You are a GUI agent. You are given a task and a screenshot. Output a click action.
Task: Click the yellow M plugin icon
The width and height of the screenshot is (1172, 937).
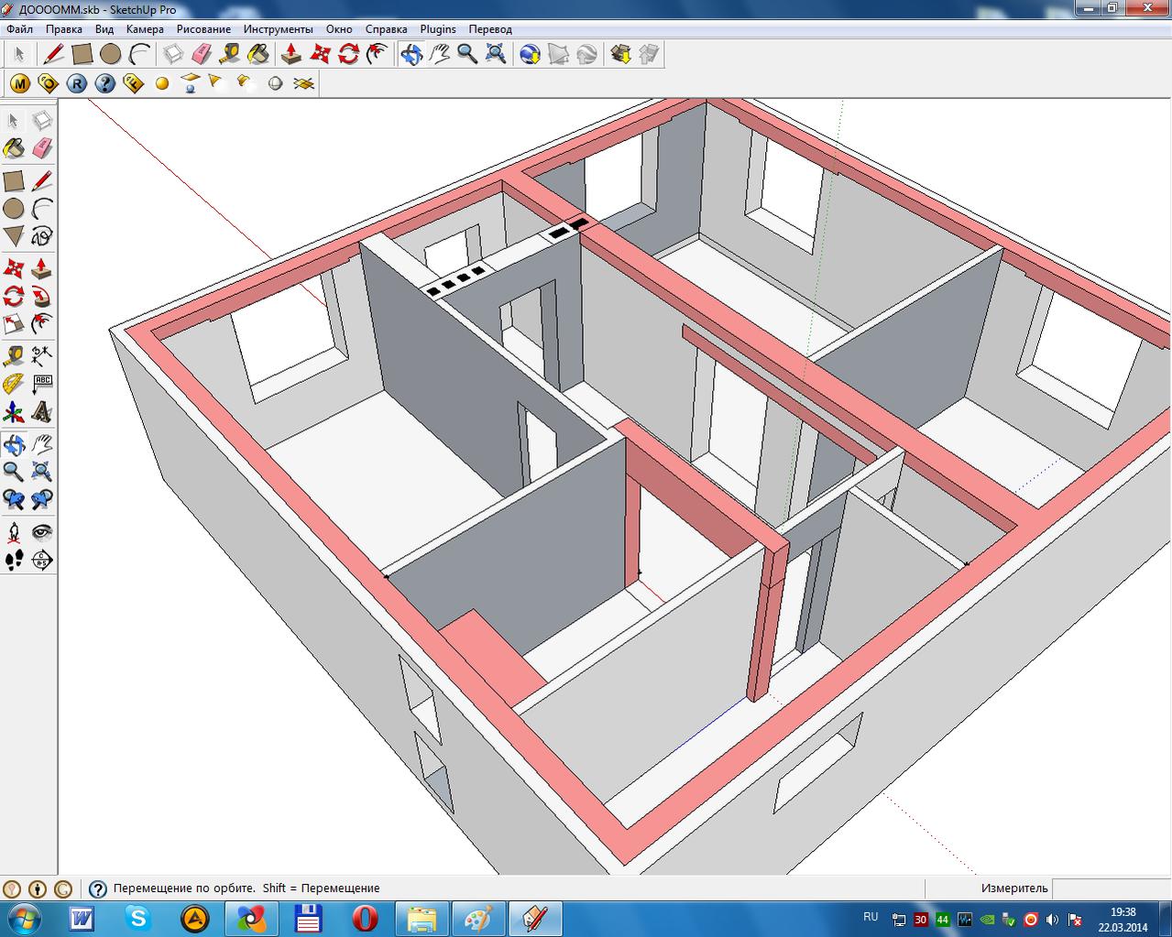click(19, 83)
